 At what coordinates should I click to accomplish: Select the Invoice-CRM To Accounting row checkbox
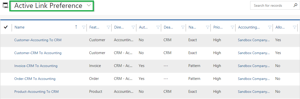(6, 66)
